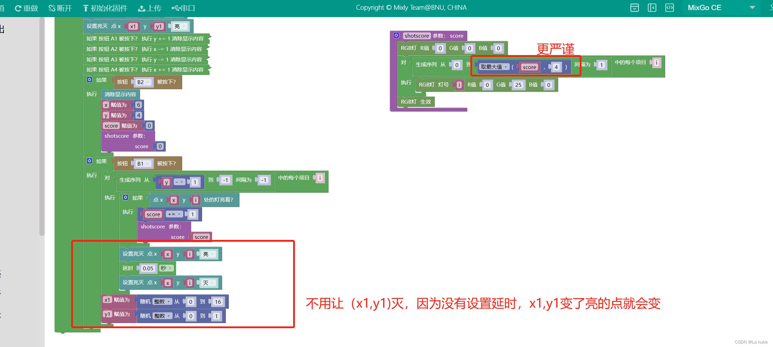The height and width of the screenshot is (347, 773).
Task: Click the delay value field 0.05
Action: point(148,268)
